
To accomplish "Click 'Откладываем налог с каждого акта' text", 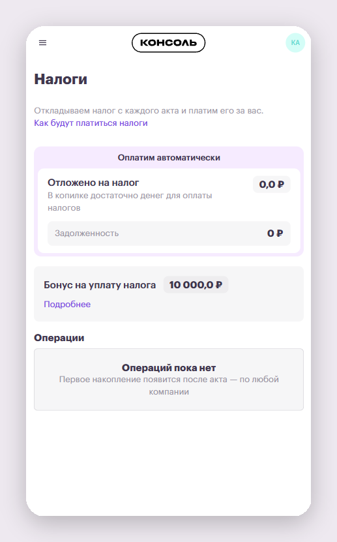I will [149, 111].
